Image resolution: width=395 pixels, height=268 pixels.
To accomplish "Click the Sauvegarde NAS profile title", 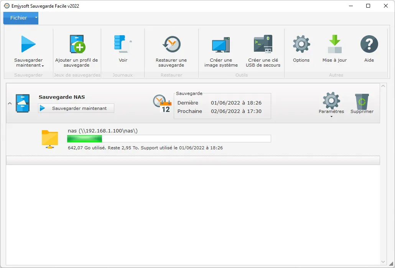I will point(62,97).
